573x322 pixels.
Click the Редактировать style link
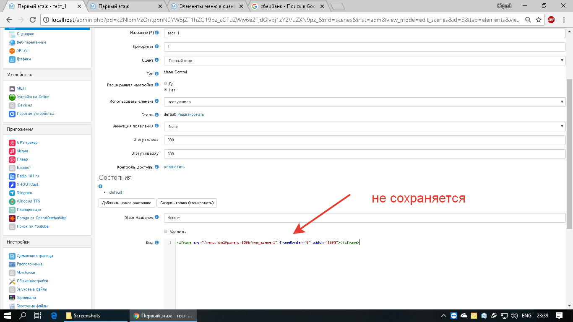190,114
